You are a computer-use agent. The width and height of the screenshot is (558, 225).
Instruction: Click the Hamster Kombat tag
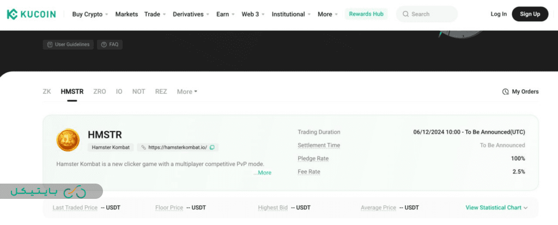[x=111, y=147]
